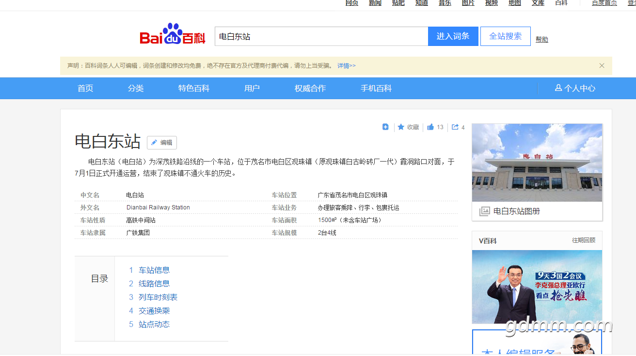Open 个人中心 user center

pyautogui.click(x=575, y=88)
